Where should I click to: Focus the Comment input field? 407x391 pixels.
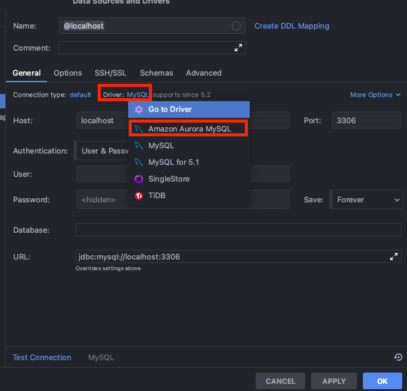pos(152,48)
